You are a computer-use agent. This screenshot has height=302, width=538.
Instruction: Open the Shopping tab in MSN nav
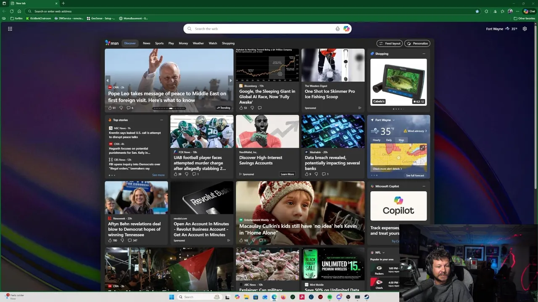228,43
